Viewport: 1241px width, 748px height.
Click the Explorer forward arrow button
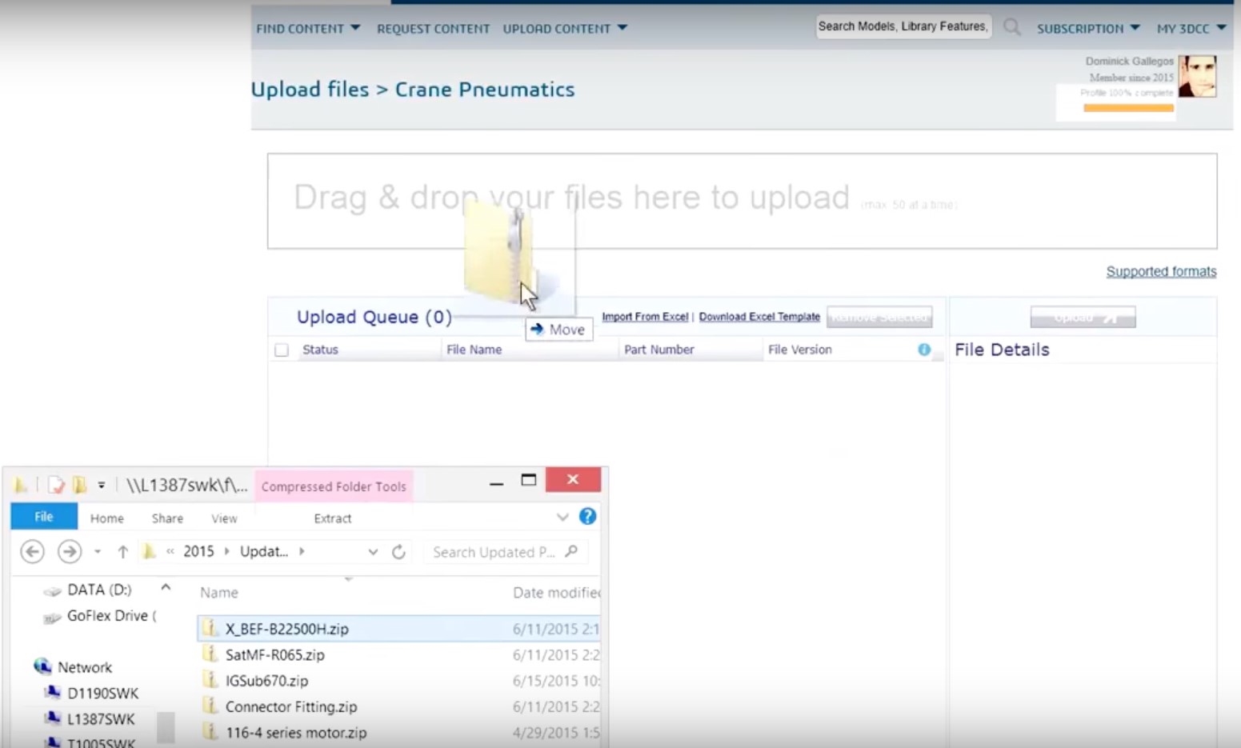click(x=70, y=551)
